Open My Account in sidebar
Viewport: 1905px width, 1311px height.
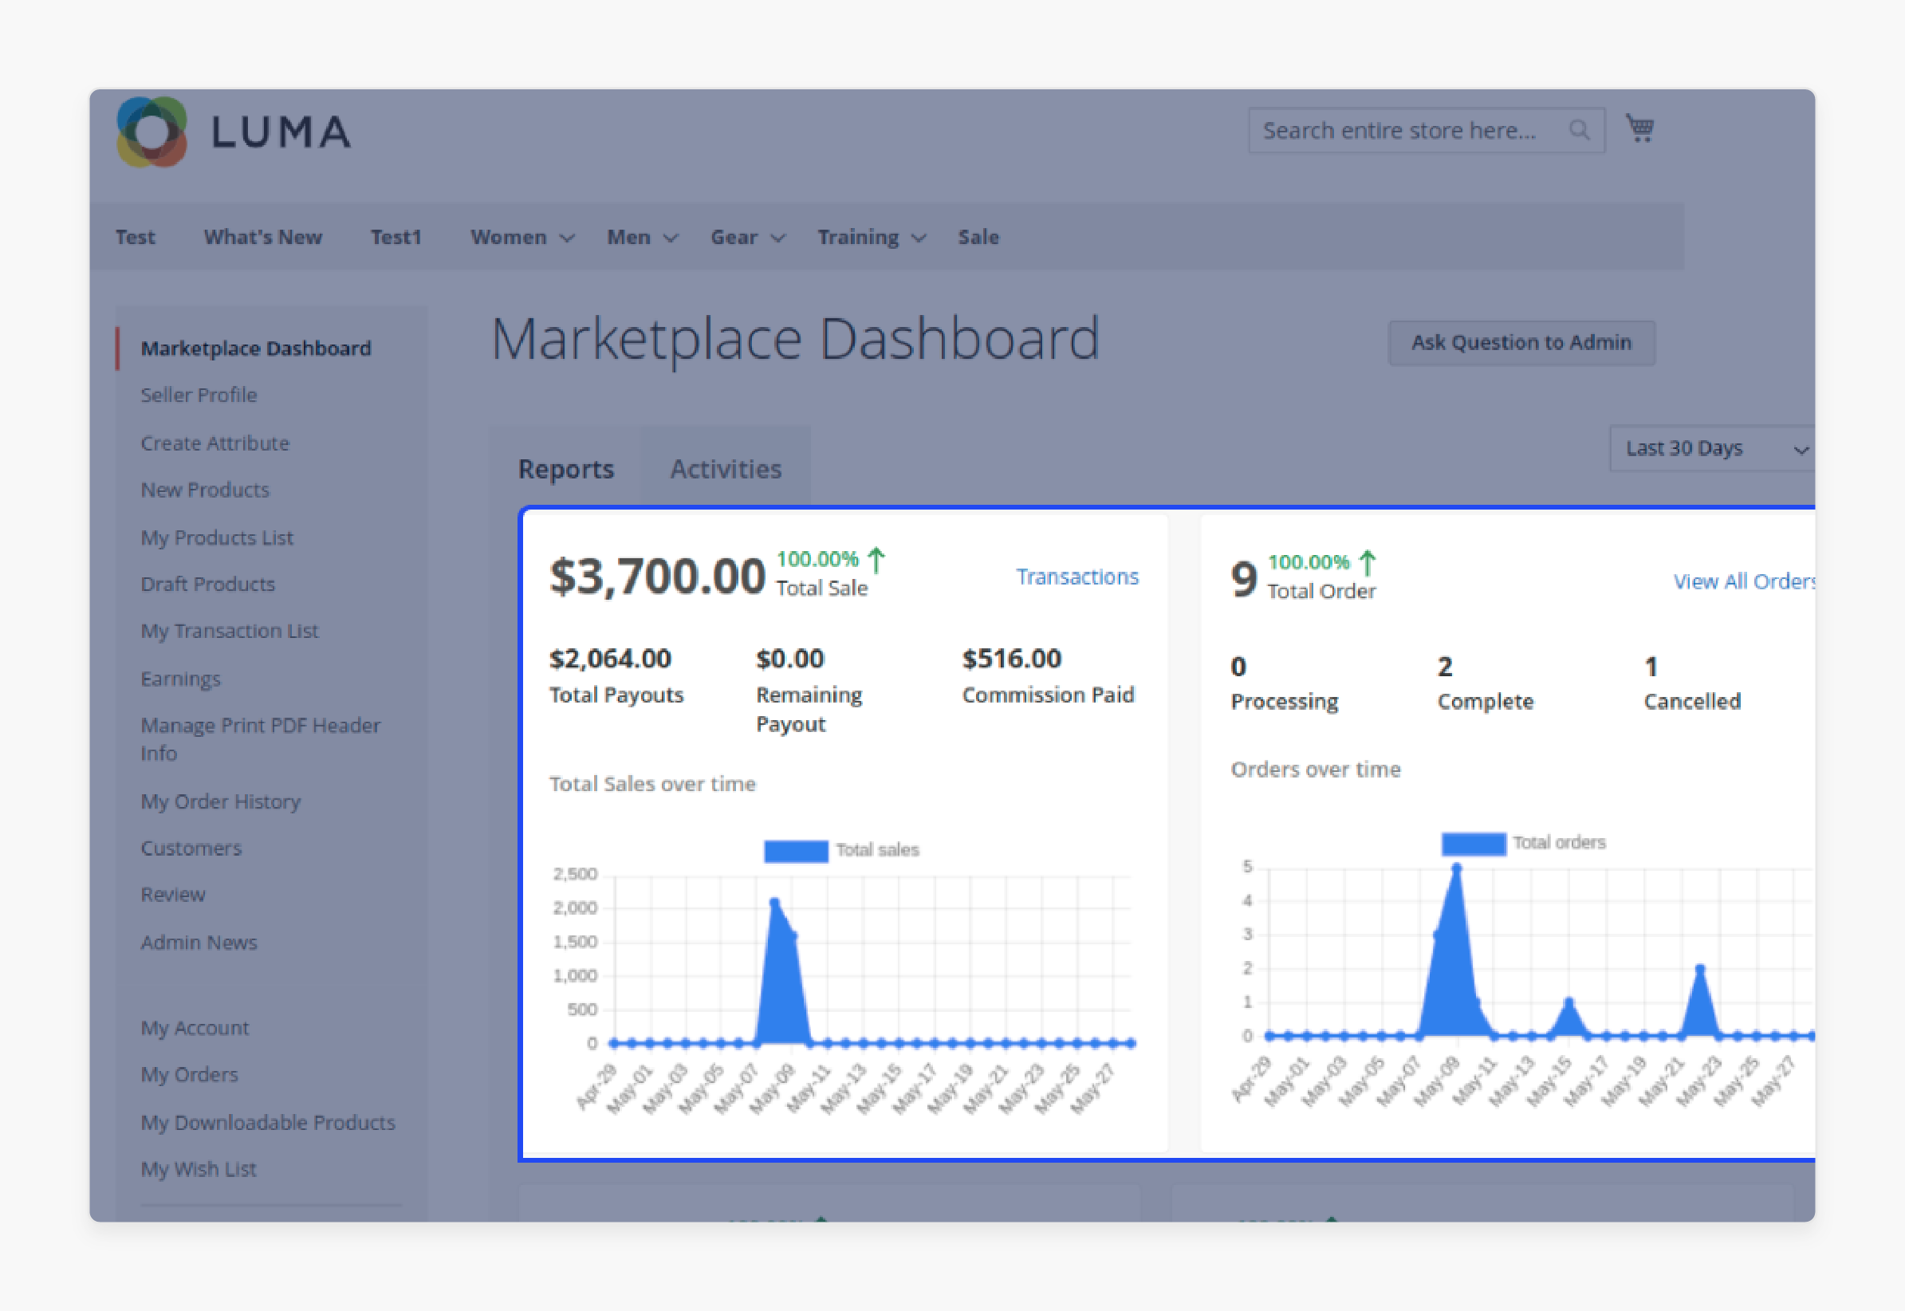coord(195,1028)
